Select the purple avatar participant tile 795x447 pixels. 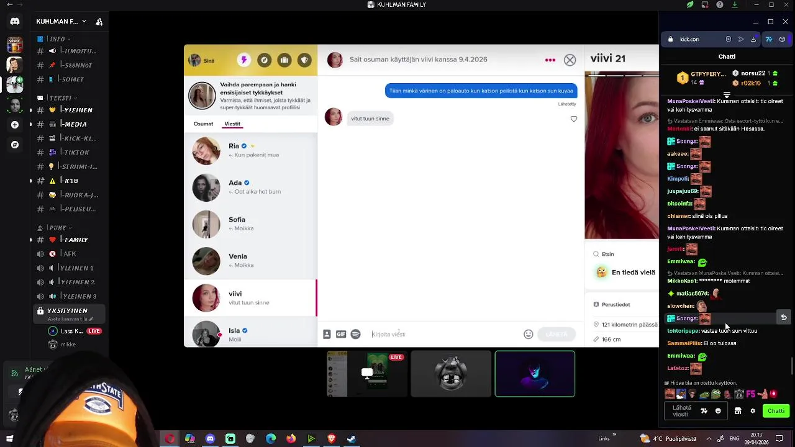coord(535,374)
